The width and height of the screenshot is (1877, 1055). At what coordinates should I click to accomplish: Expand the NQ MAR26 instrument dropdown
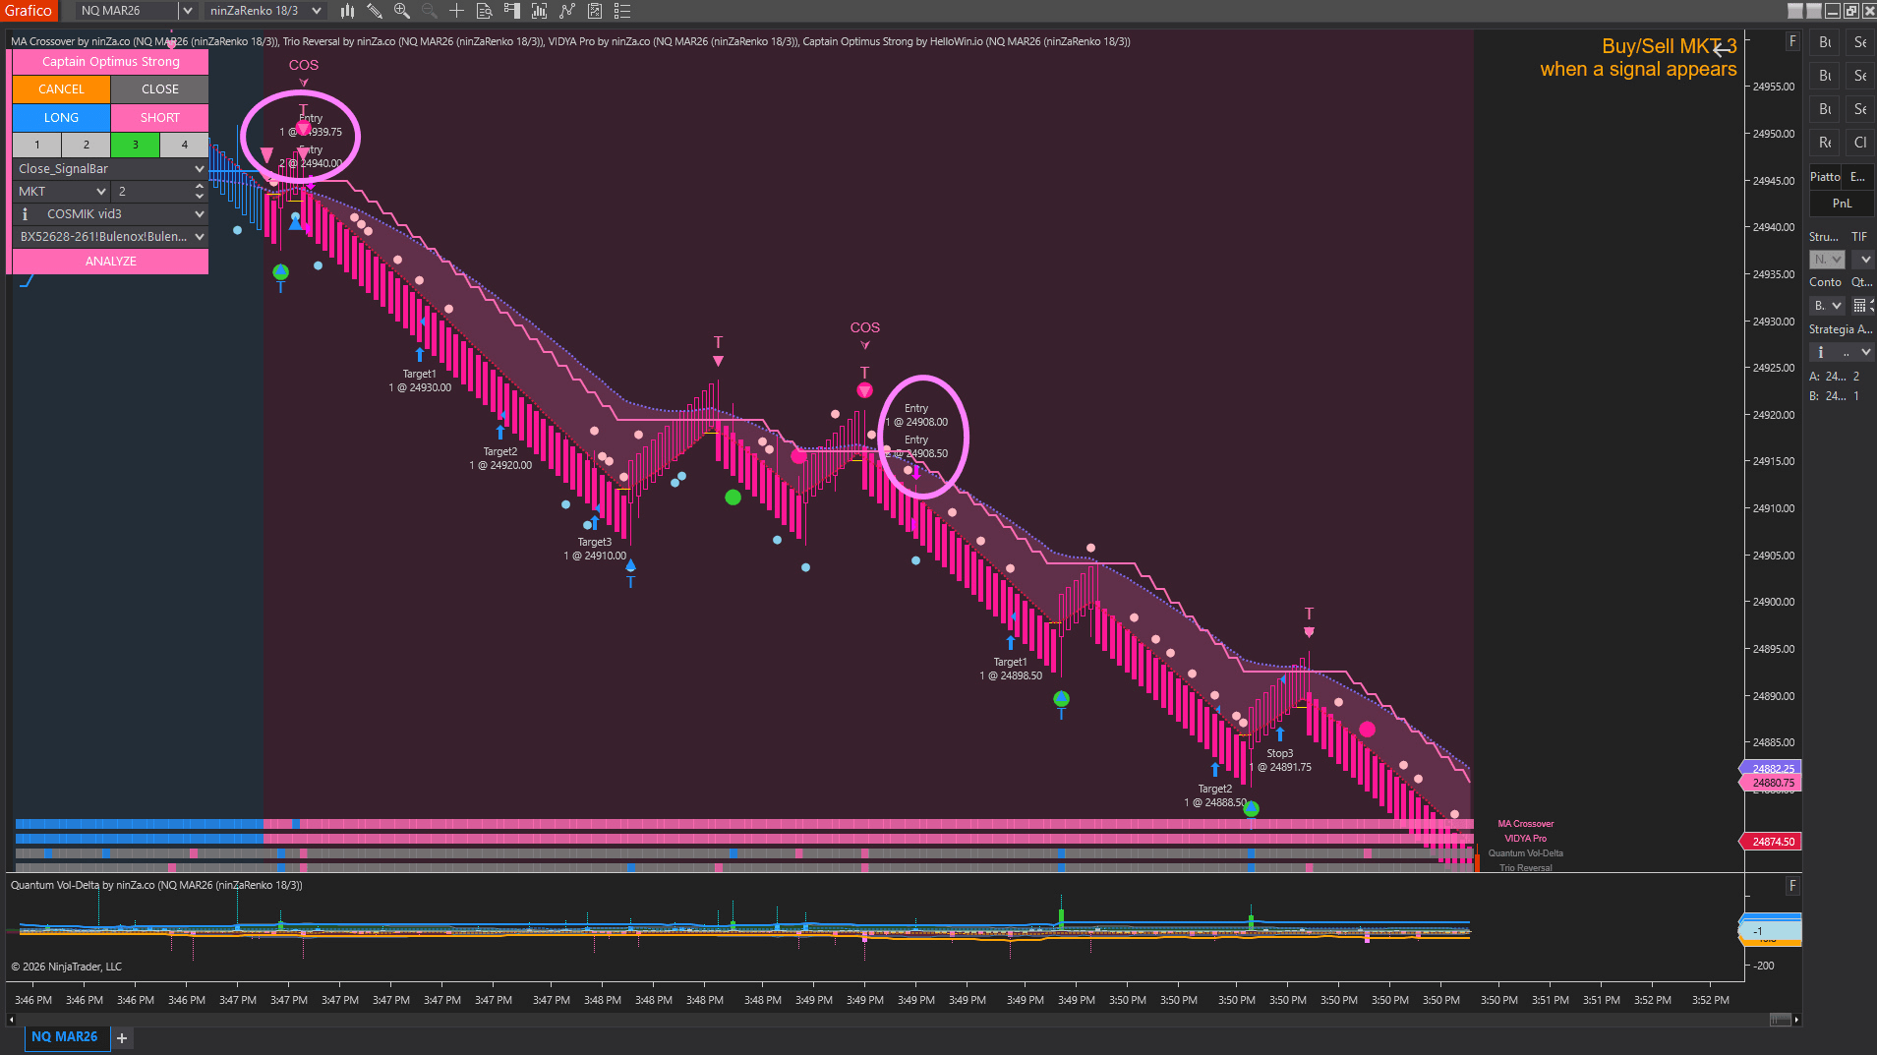click(x=187, y=11)
